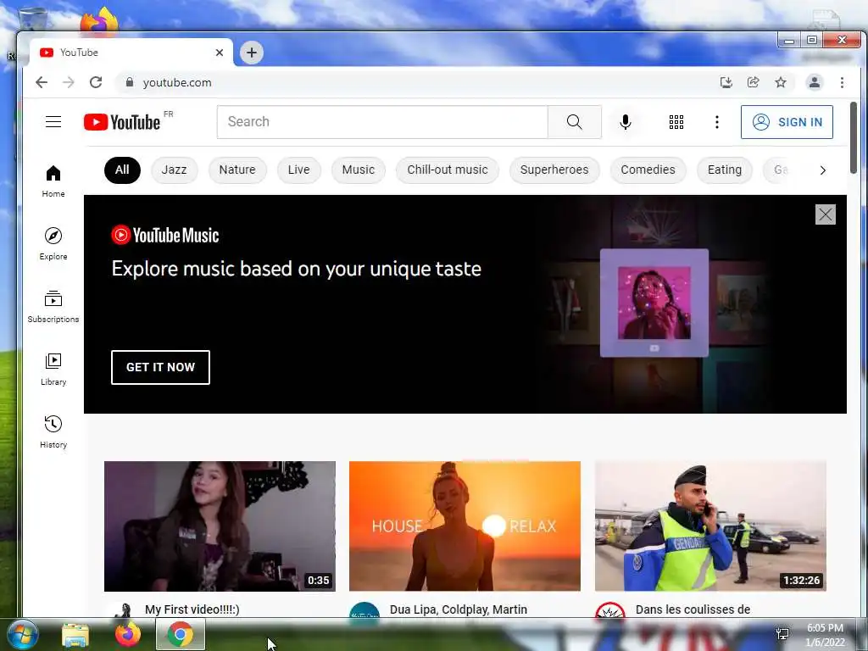Click 'Dans les coulisses de' title
Screen dimensions: 868x651
click(x=693, y=609)
